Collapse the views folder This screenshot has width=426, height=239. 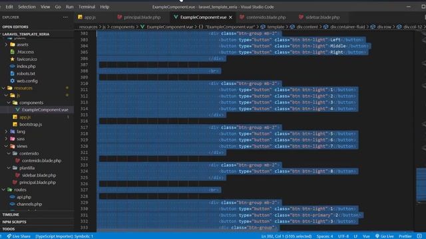[22, 146]
